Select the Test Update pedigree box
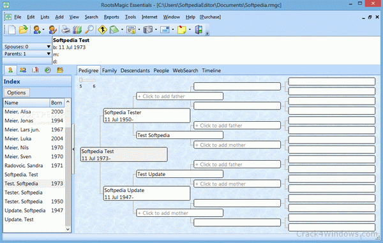Screen dimensions: 383x243 click(180, 174)
